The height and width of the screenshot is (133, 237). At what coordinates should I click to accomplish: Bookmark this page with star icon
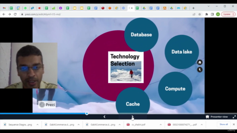200,14
